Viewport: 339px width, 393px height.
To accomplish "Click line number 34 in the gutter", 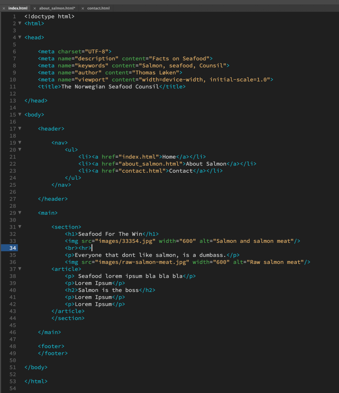I will pos(13,248).
